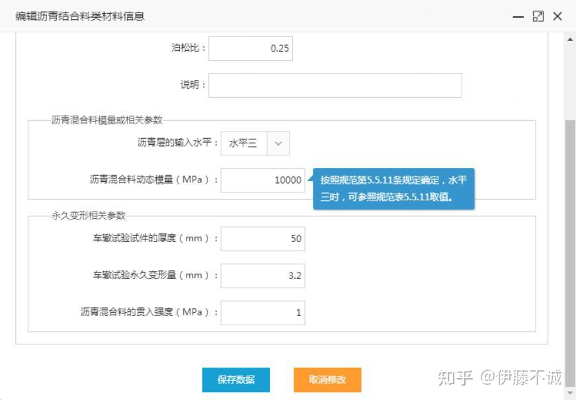Close the 编辑沥青结合料类材料信息 dialog
Viewport: 576px width, 400px height.
coord(557,16)
